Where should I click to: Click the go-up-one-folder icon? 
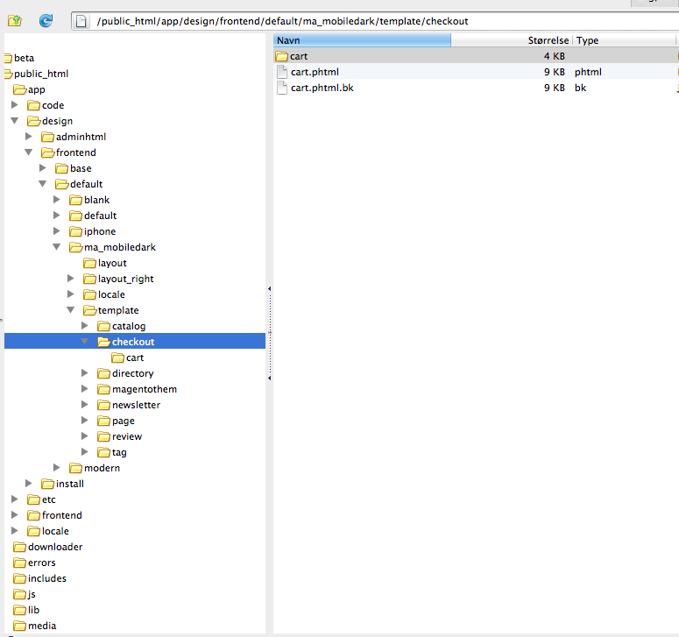14,20
